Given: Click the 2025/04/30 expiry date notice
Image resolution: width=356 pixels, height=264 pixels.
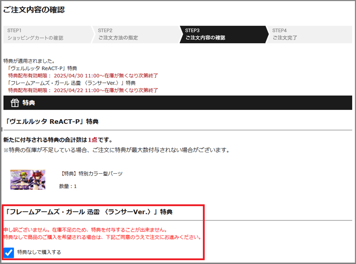Looking at the screenshot, I should point(83,76).
